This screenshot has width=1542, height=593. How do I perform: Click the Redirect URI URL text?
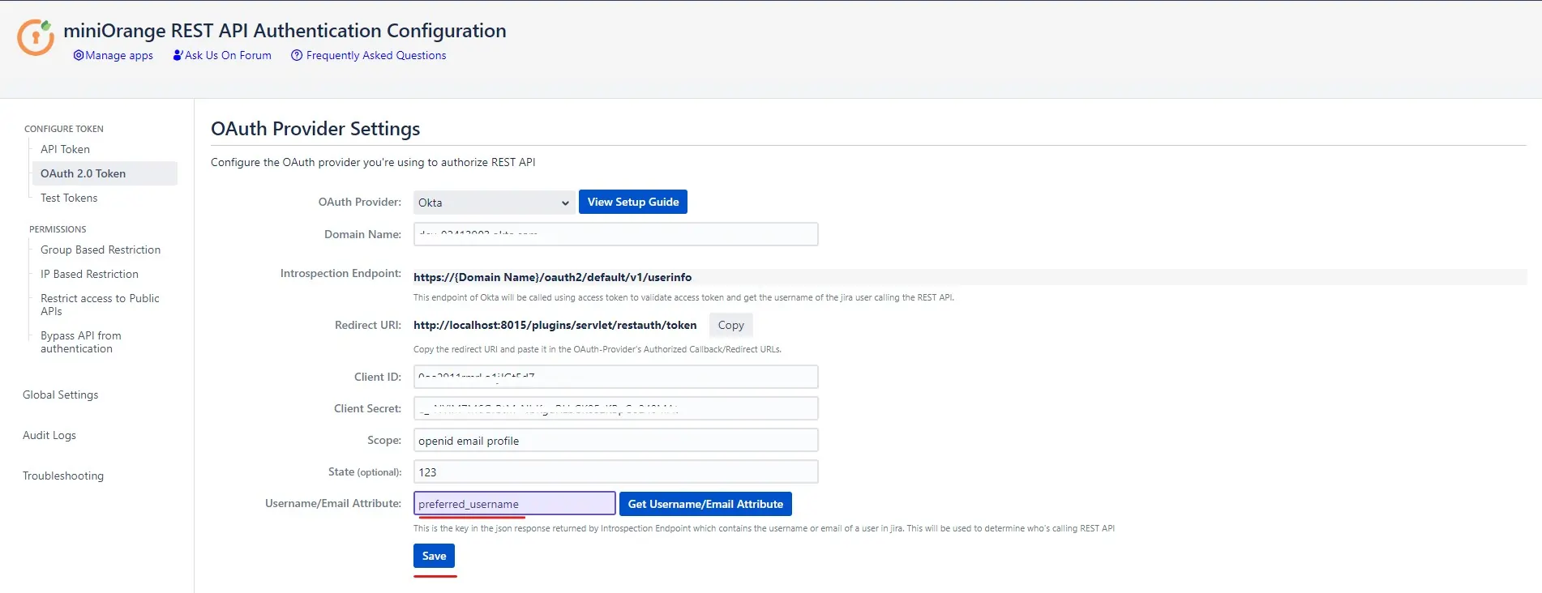pos(555,325)
